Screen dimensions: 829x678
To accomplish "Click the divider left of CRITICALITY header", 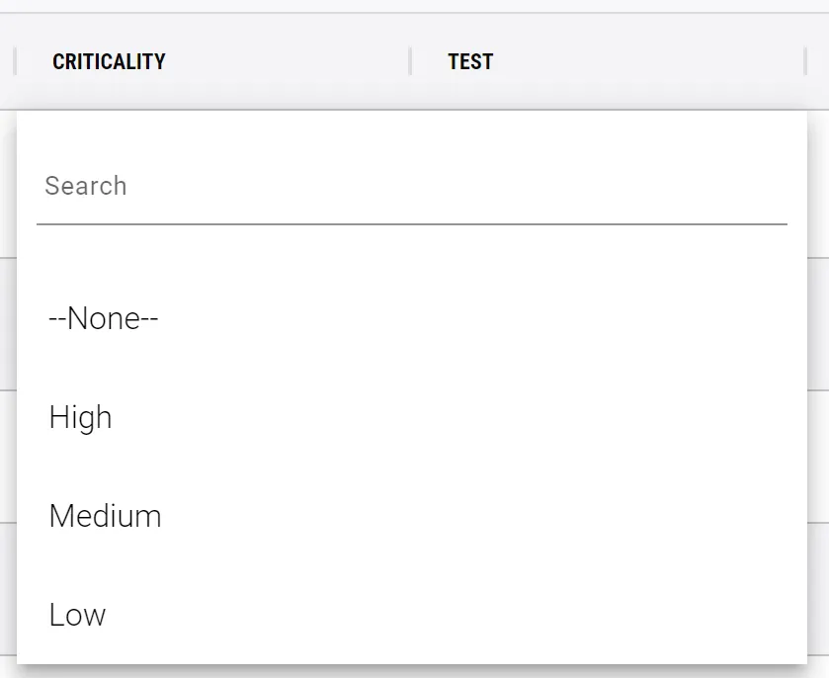I will (15, 61).
